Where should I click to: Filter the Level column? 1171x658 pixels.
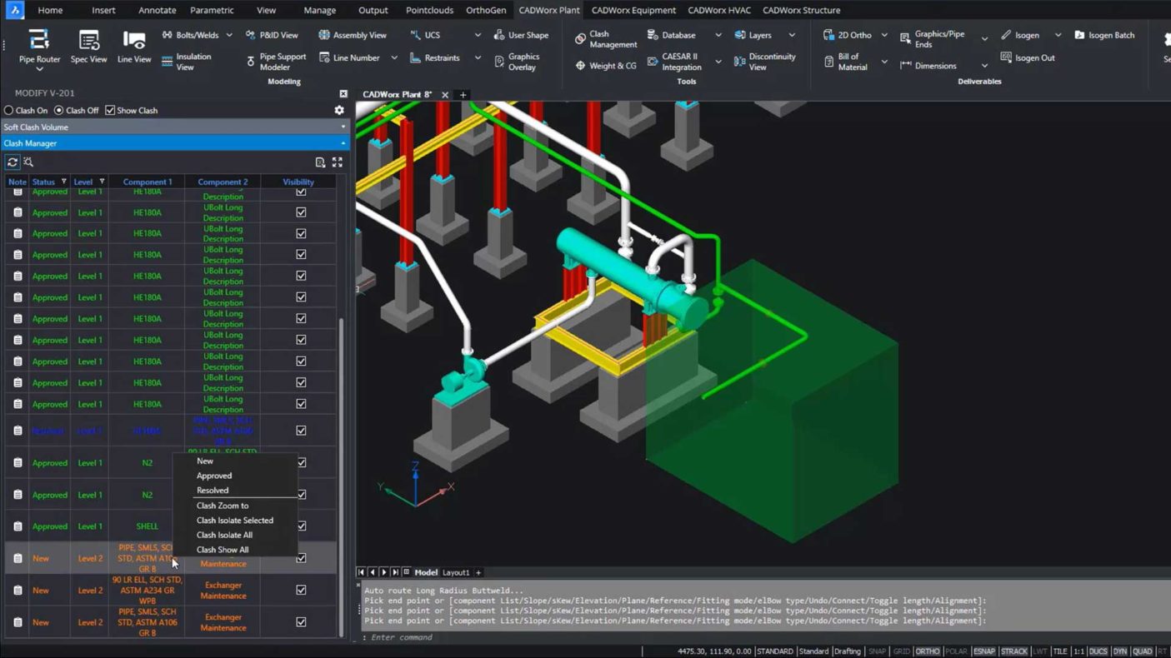pyautogui.click(x=102, y=182)
